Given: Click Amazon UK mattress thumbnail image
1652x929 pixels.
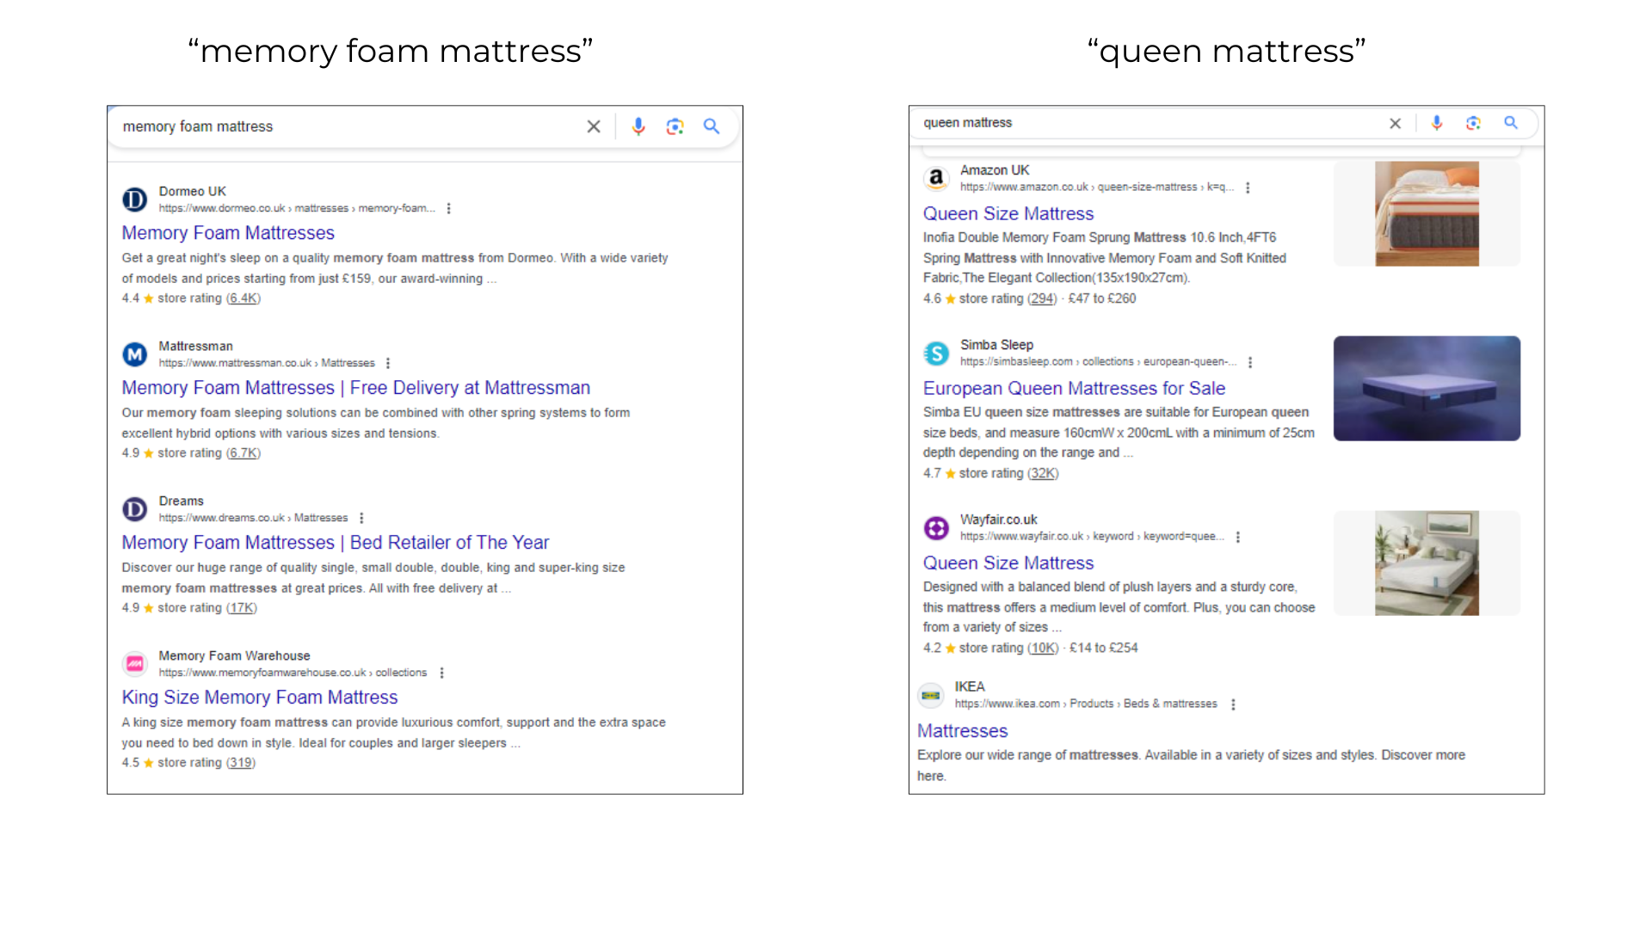Looking at the screenshot, I should pos(1427,214).
